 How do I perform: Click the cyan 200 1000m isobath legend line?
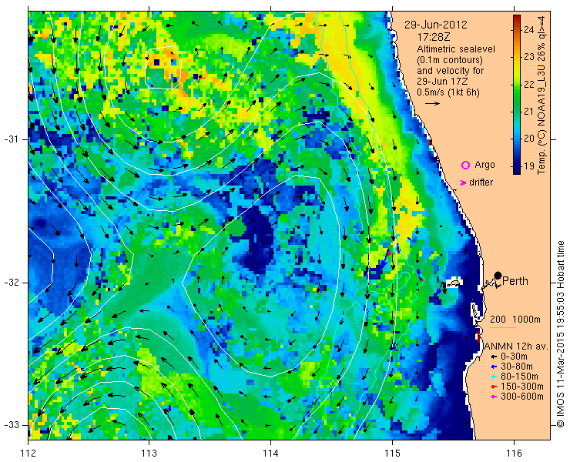(503, 328)
